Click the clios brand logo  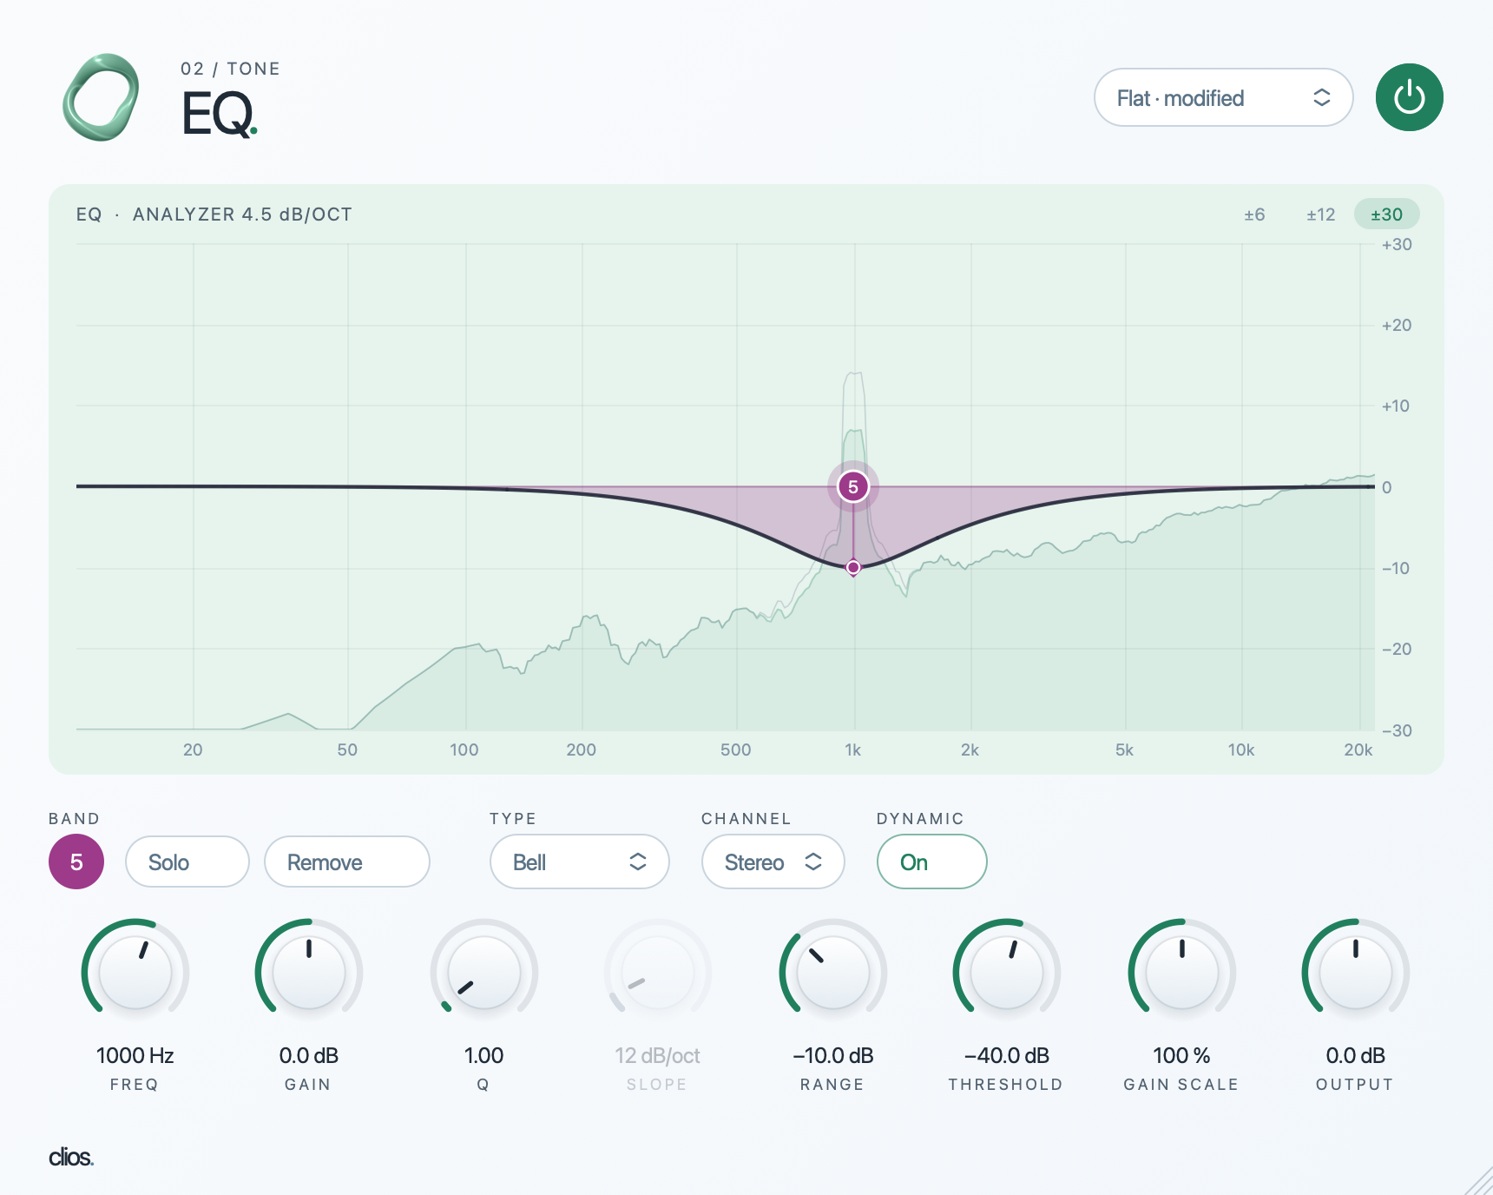point(71,1157)
